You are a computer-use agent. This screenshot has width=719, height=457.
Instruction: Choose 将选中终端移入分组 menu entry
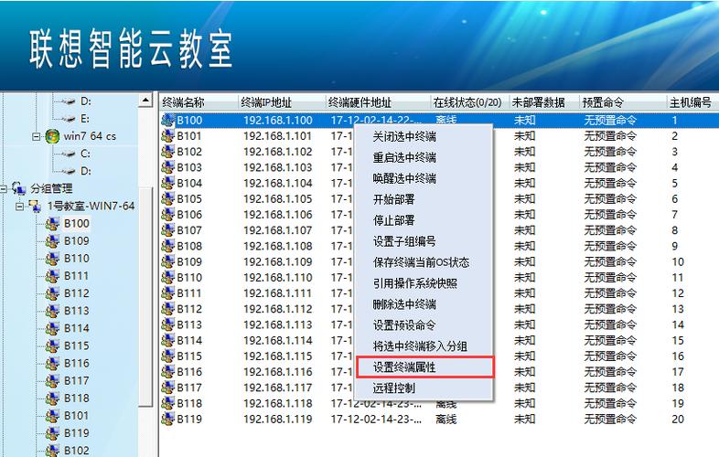(x=424, y=346)
